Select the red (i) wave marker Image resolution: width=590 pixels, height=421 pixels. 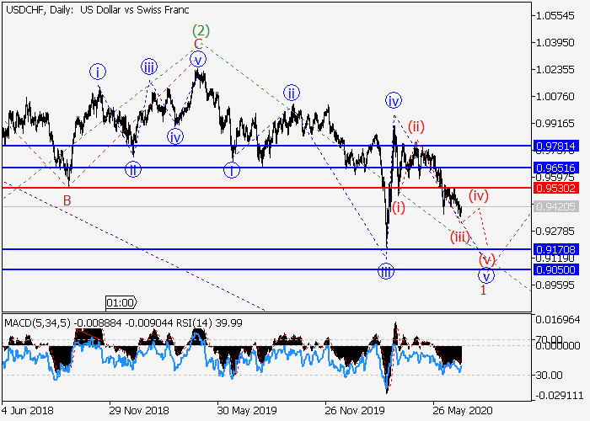click(398, 207)
